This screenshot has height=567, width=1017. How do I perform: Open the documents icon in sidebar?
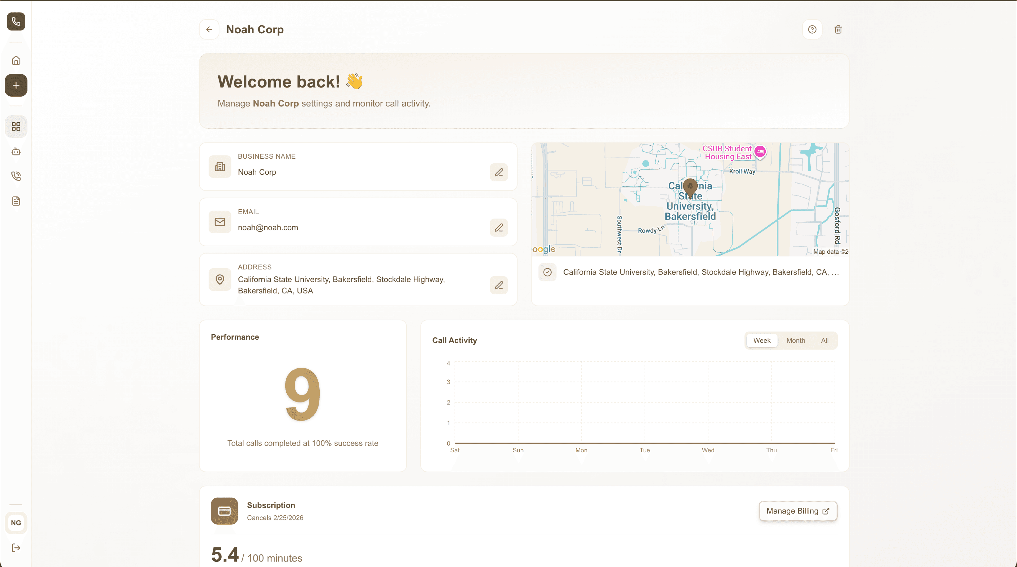point(16,200)
